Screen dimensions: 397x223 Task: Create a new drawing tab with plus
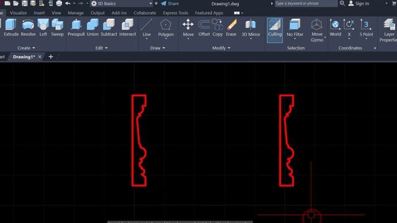[51, 57]
